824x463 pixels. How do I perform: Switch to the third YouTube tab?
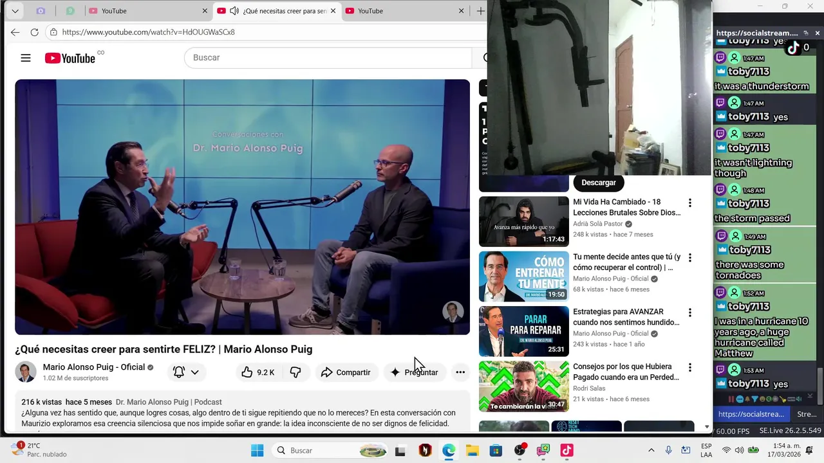[x=404, y=11]
